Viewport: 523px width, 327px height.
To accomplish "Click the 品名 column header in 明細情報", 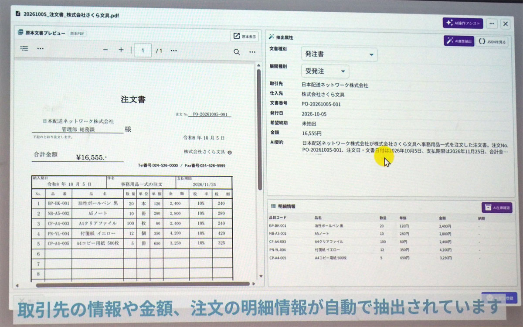I will coord(318,218).
